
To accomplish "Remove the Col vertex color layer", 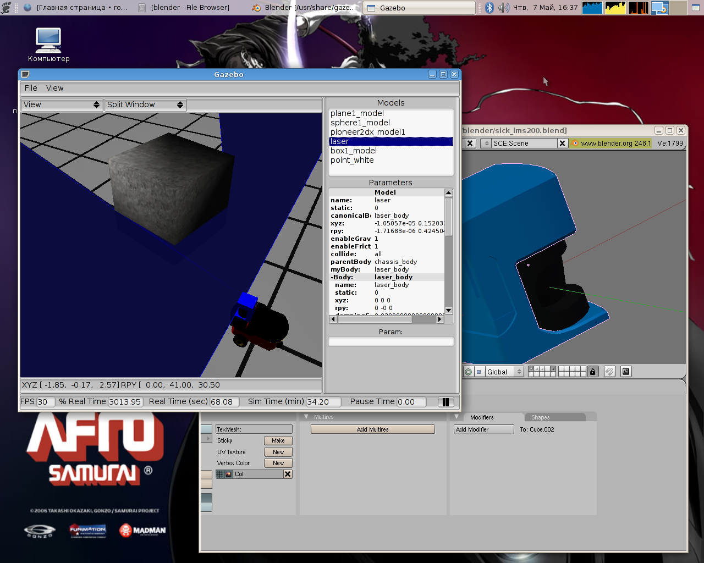I will 288,474.
